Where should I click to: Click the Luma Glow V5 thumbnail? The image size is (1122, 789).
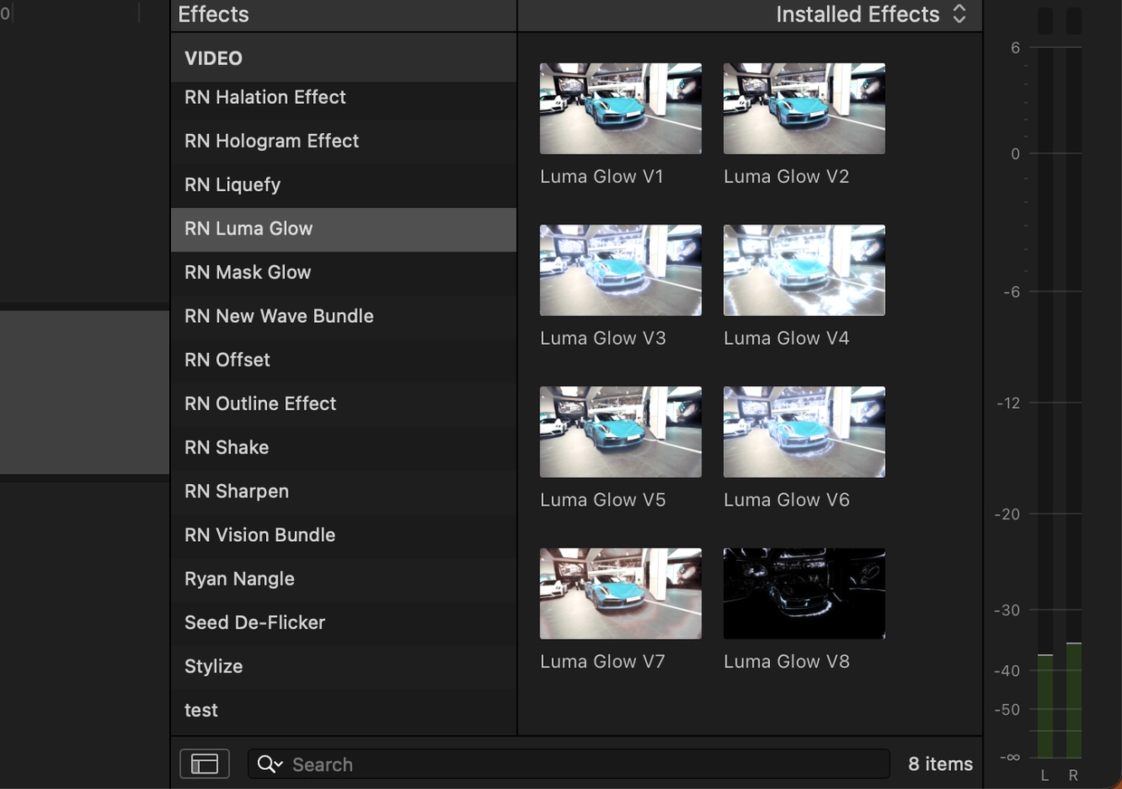click(620, 432)
